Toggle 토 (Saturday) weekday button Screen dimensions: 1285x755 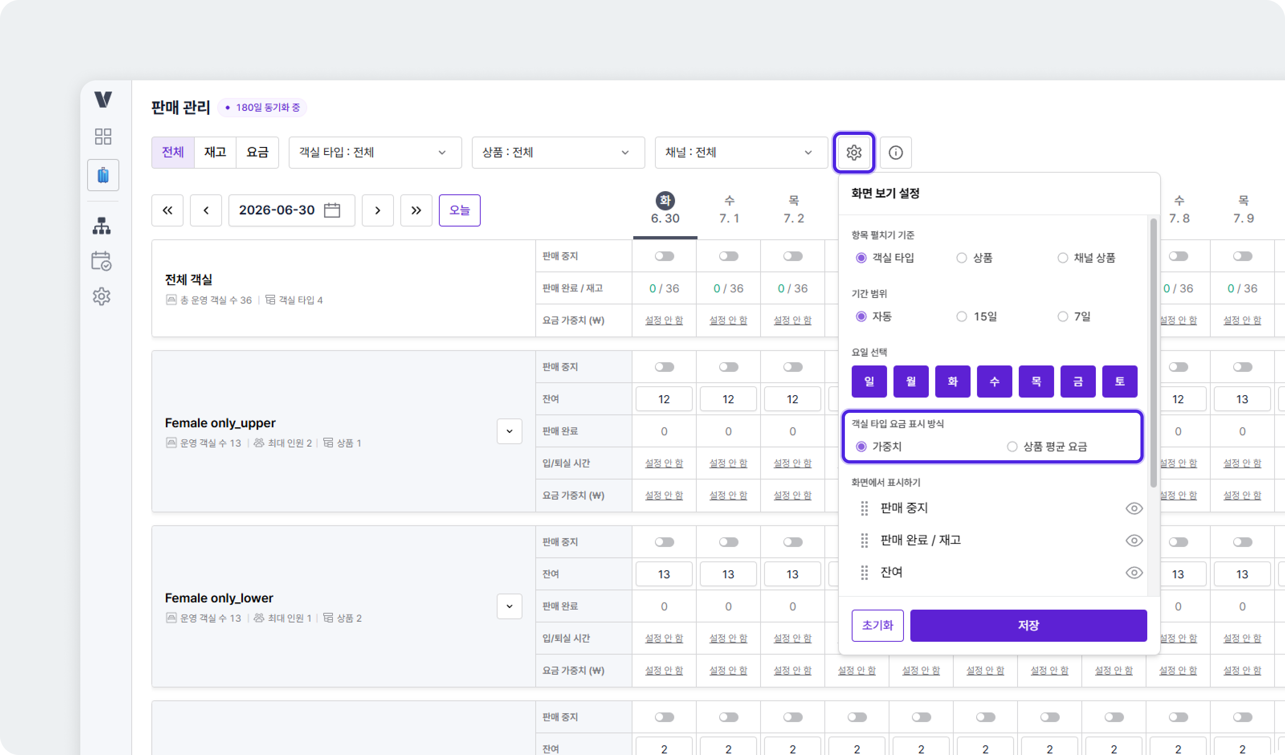pos(1120,381)
